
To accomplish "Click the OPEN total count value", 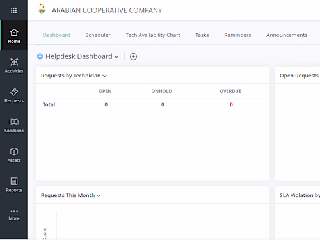I will pyautogui.click(x=106, y=104).
